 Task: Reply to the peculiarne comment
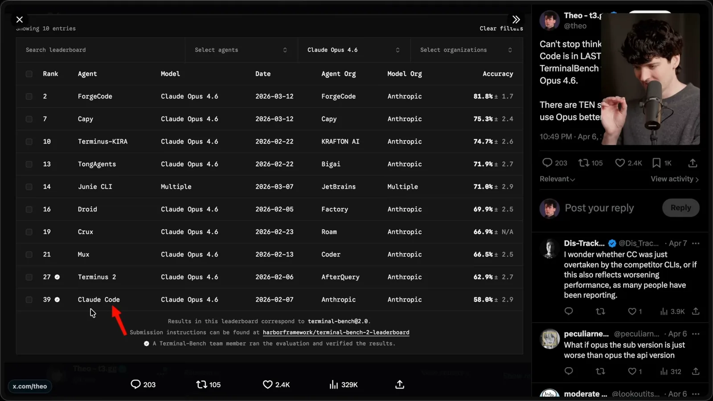pos(569,371)
